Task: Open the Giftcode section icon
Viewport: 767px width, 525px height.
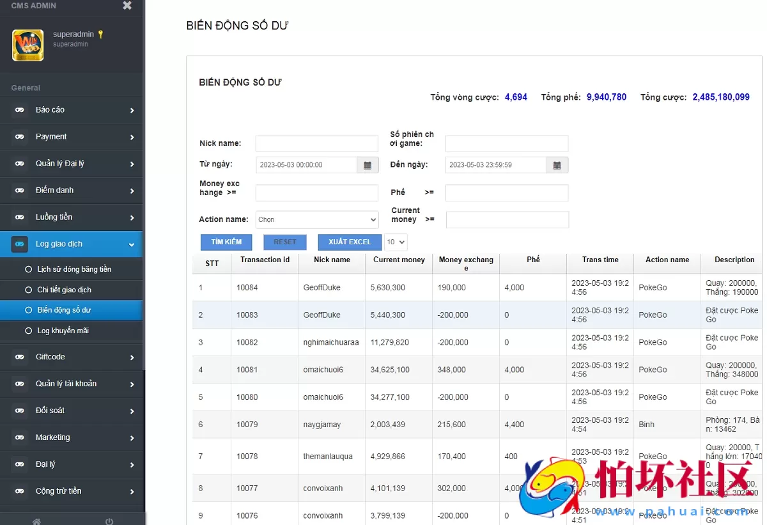Action: 19,357
